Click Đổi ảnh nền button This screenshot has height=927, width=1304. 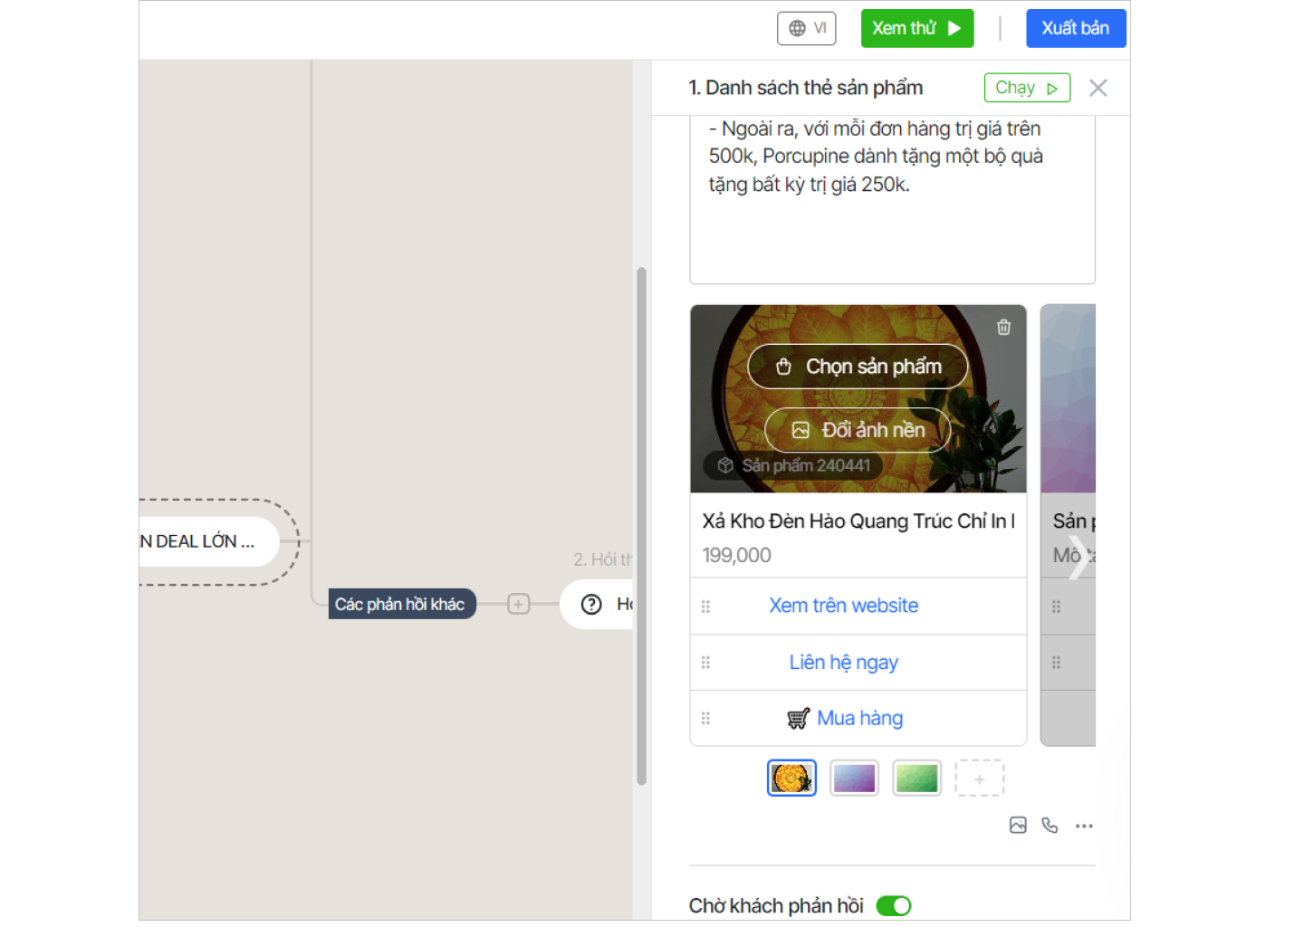pyautogui.click(x=858, y=430)
